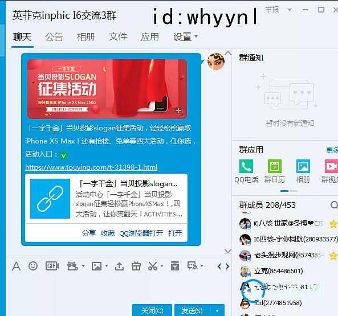The height and width of the screenshot is (316, 338).
Task: Click the 发送(S) send button
Action: coord(192,311)
